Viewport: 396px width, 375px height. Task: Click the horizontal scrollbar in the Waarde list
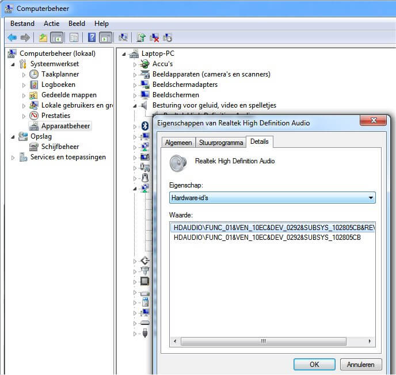263,341
